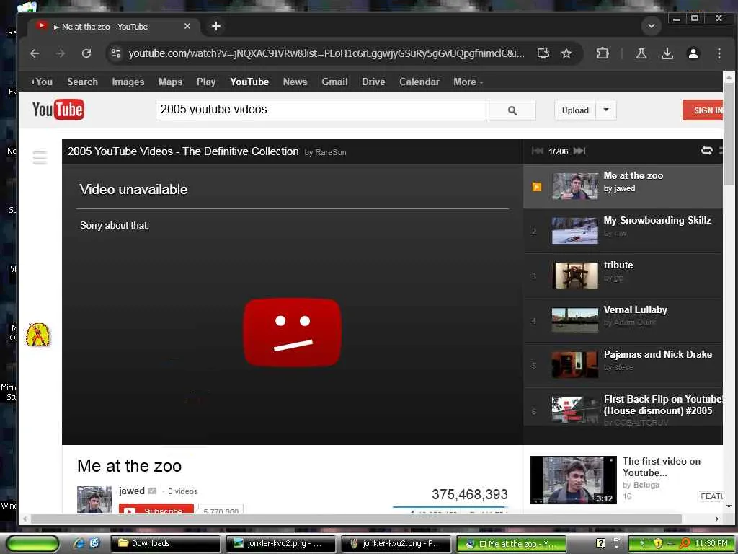Viewport: 738px width, 554px height.
Task: Reload the YouTube page
Action: 86,53
